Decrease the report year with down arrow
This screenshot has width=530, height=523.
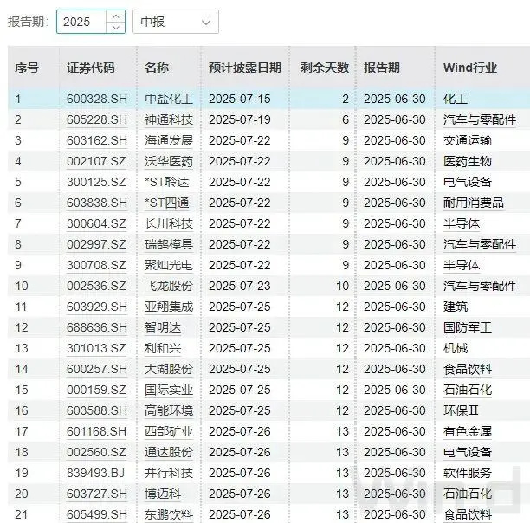coord(115,28)
